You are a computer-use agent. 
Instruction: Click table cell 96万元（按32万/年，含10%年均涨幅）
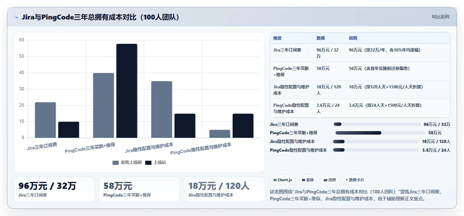pos(385,50)
